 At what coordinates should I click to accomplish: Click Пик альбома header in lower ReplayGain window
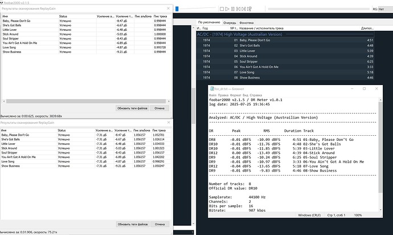pyautogui.click(x=142, y=130)
